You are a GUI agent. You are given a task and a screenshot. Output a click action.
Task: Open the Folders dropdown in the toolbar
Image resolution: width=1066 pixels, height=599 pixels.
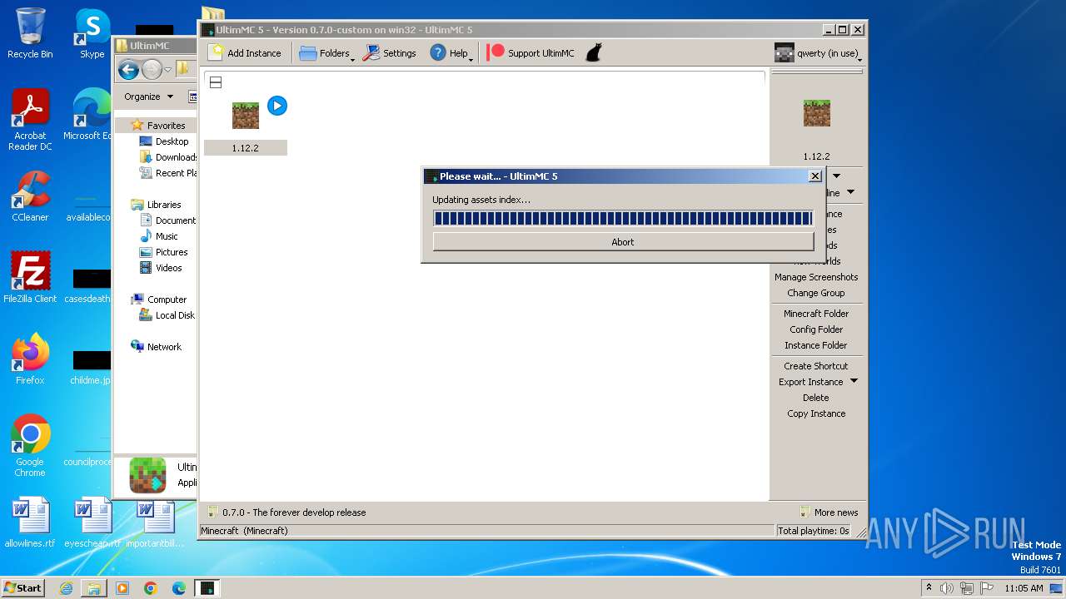[326, 53]
